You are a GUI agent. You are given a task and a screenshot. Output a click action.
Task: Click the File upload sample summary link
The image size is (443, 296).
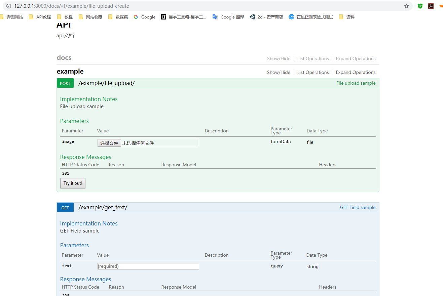356,83
